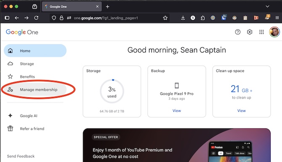Screen dimensions: 282x162
Task: Click the Send Feedback link
Action: click(21, 156)
